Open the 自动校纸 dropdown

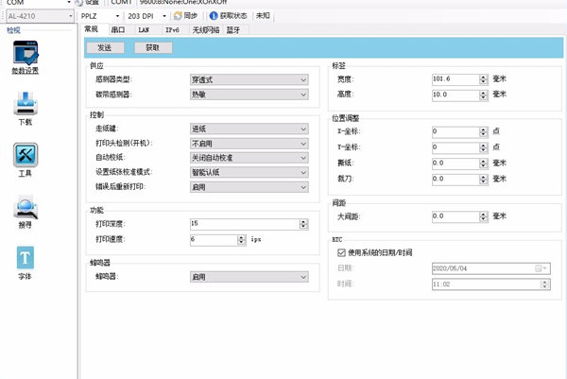249,158
